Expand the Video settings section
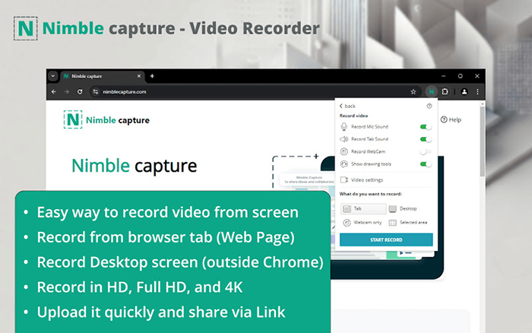 tap(366, 180)
